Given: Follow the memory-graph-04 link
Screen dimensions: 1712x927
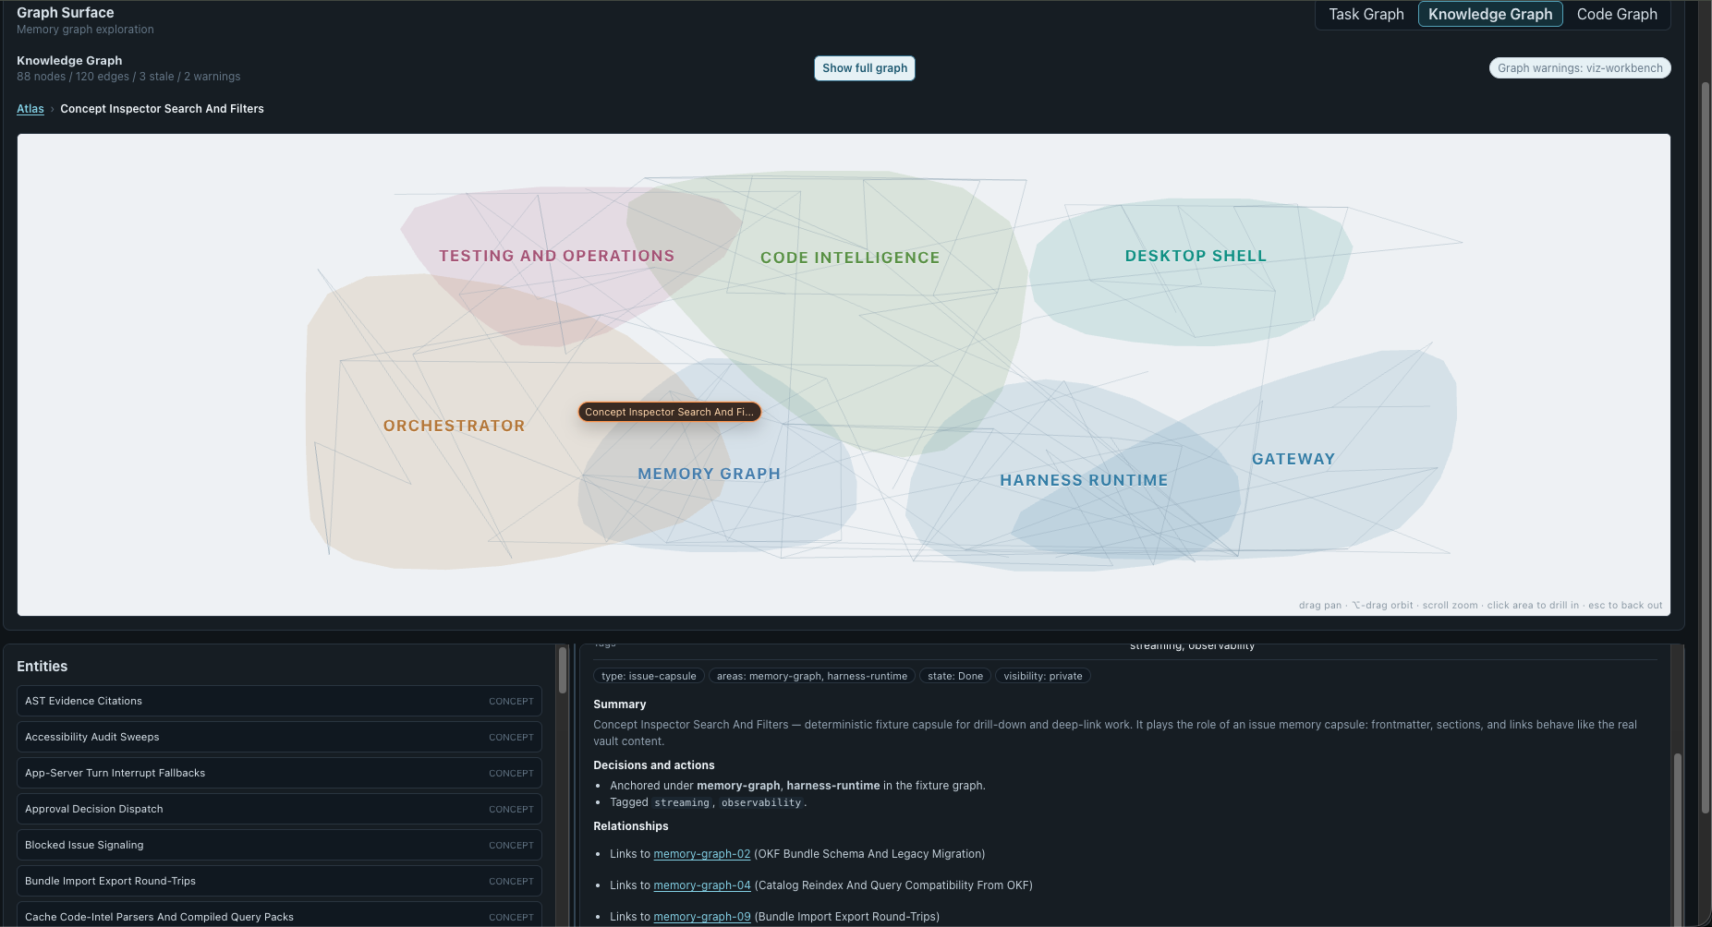Looking at the screenshot, I should coord(701,885).
